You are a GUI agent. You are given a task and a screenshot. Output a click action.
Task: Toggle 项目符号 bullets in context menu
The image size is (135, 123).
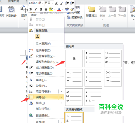(x=43, y=92)
